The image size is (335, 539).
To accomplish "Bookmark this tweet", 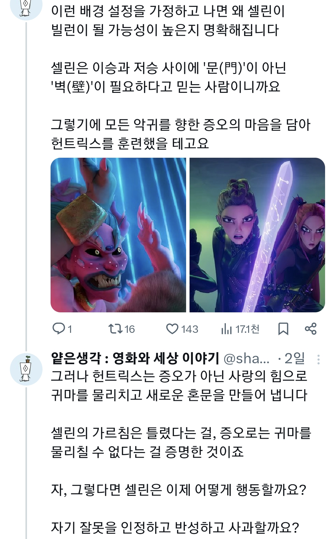I will (x=283, y=329).
